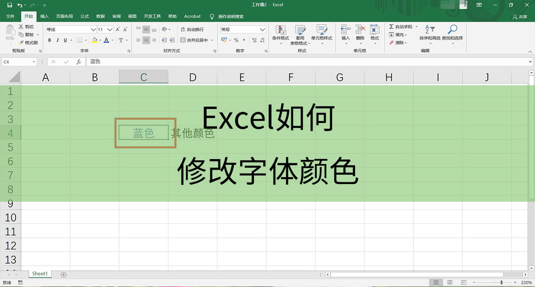
Task: Decrease decimal places
Action: pos(263,40)
